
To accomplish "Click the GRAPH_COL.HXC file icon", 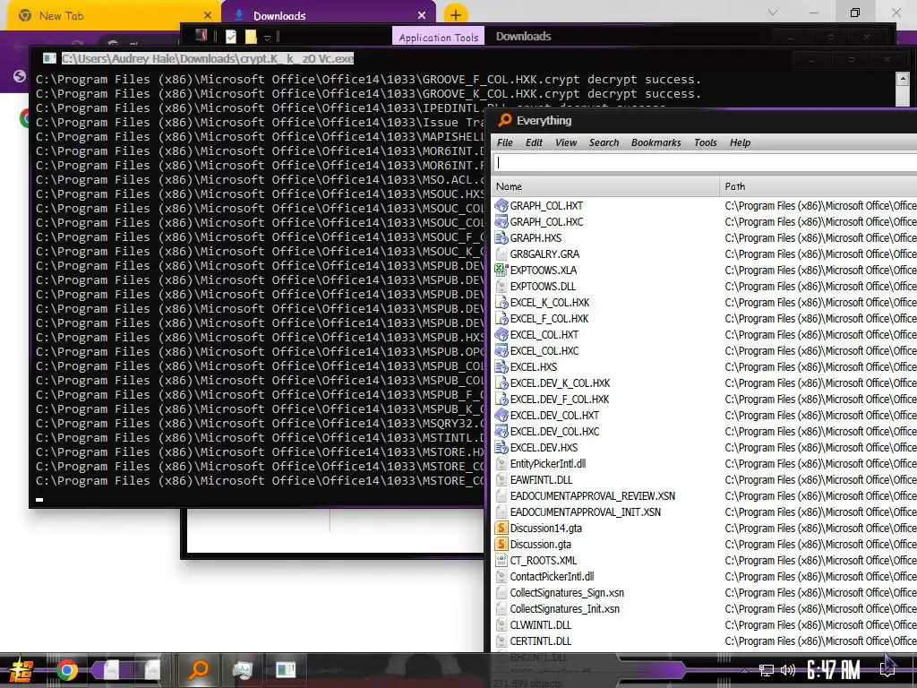I will [x=501, y=222].
